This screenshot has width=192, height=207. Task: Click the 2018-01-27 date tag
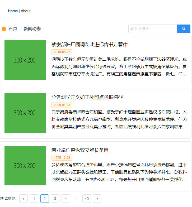62,52
